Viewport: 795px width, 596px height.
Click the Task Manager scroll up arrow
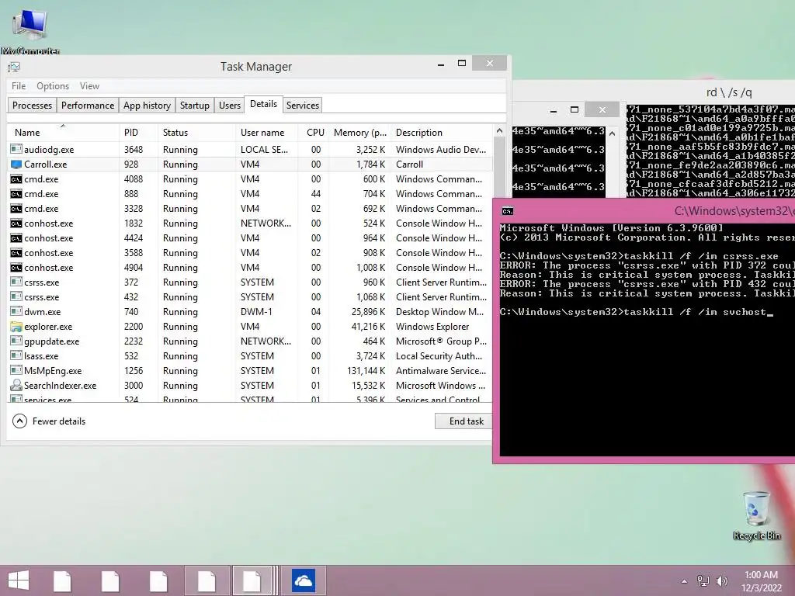click(499, 130)
